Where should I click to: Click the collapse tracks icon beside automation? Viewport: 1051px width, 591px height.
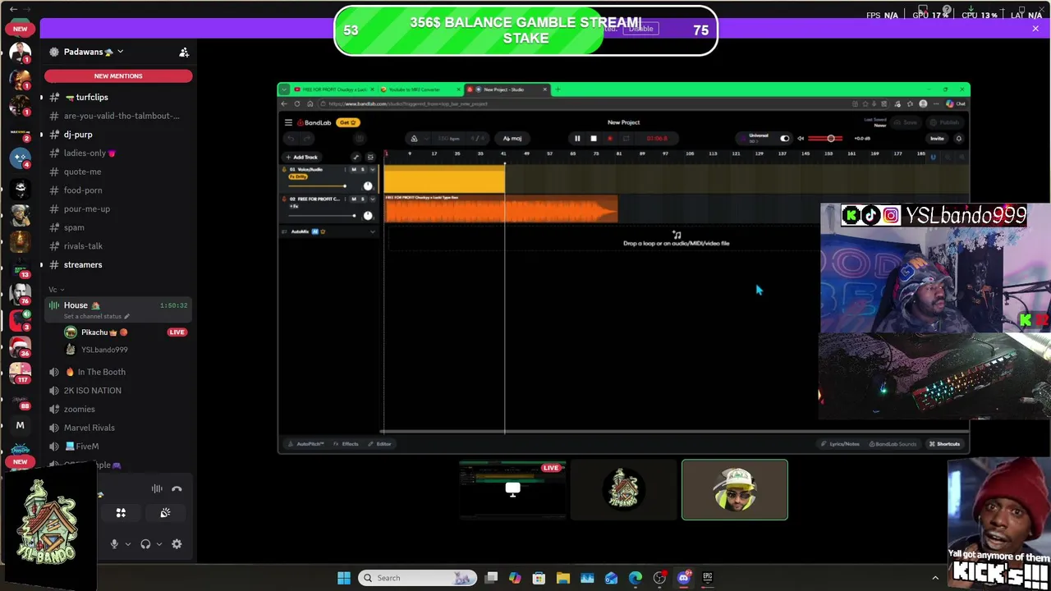click(x=370, y=157)
